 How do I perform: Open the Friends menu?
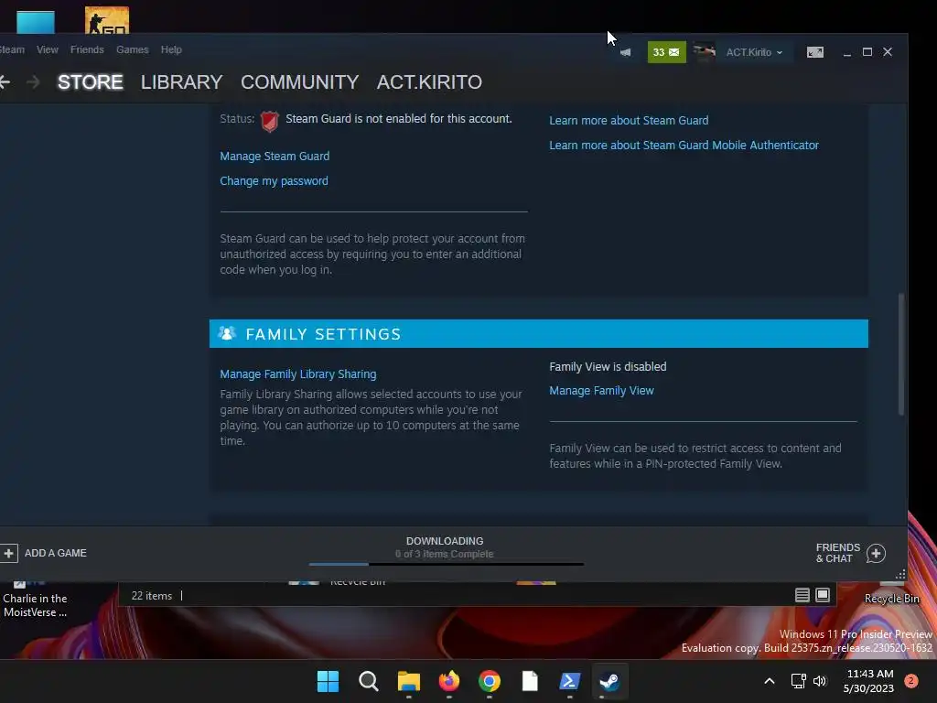pos(87,49)
